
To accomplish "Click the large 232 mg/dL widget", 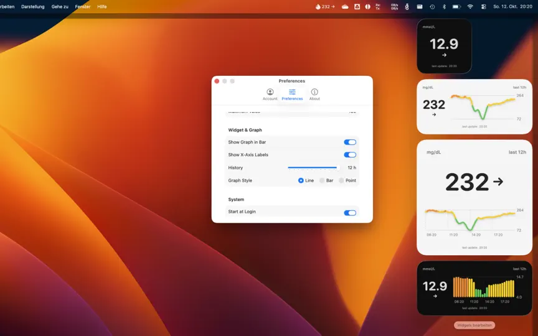I will (474, 197).
